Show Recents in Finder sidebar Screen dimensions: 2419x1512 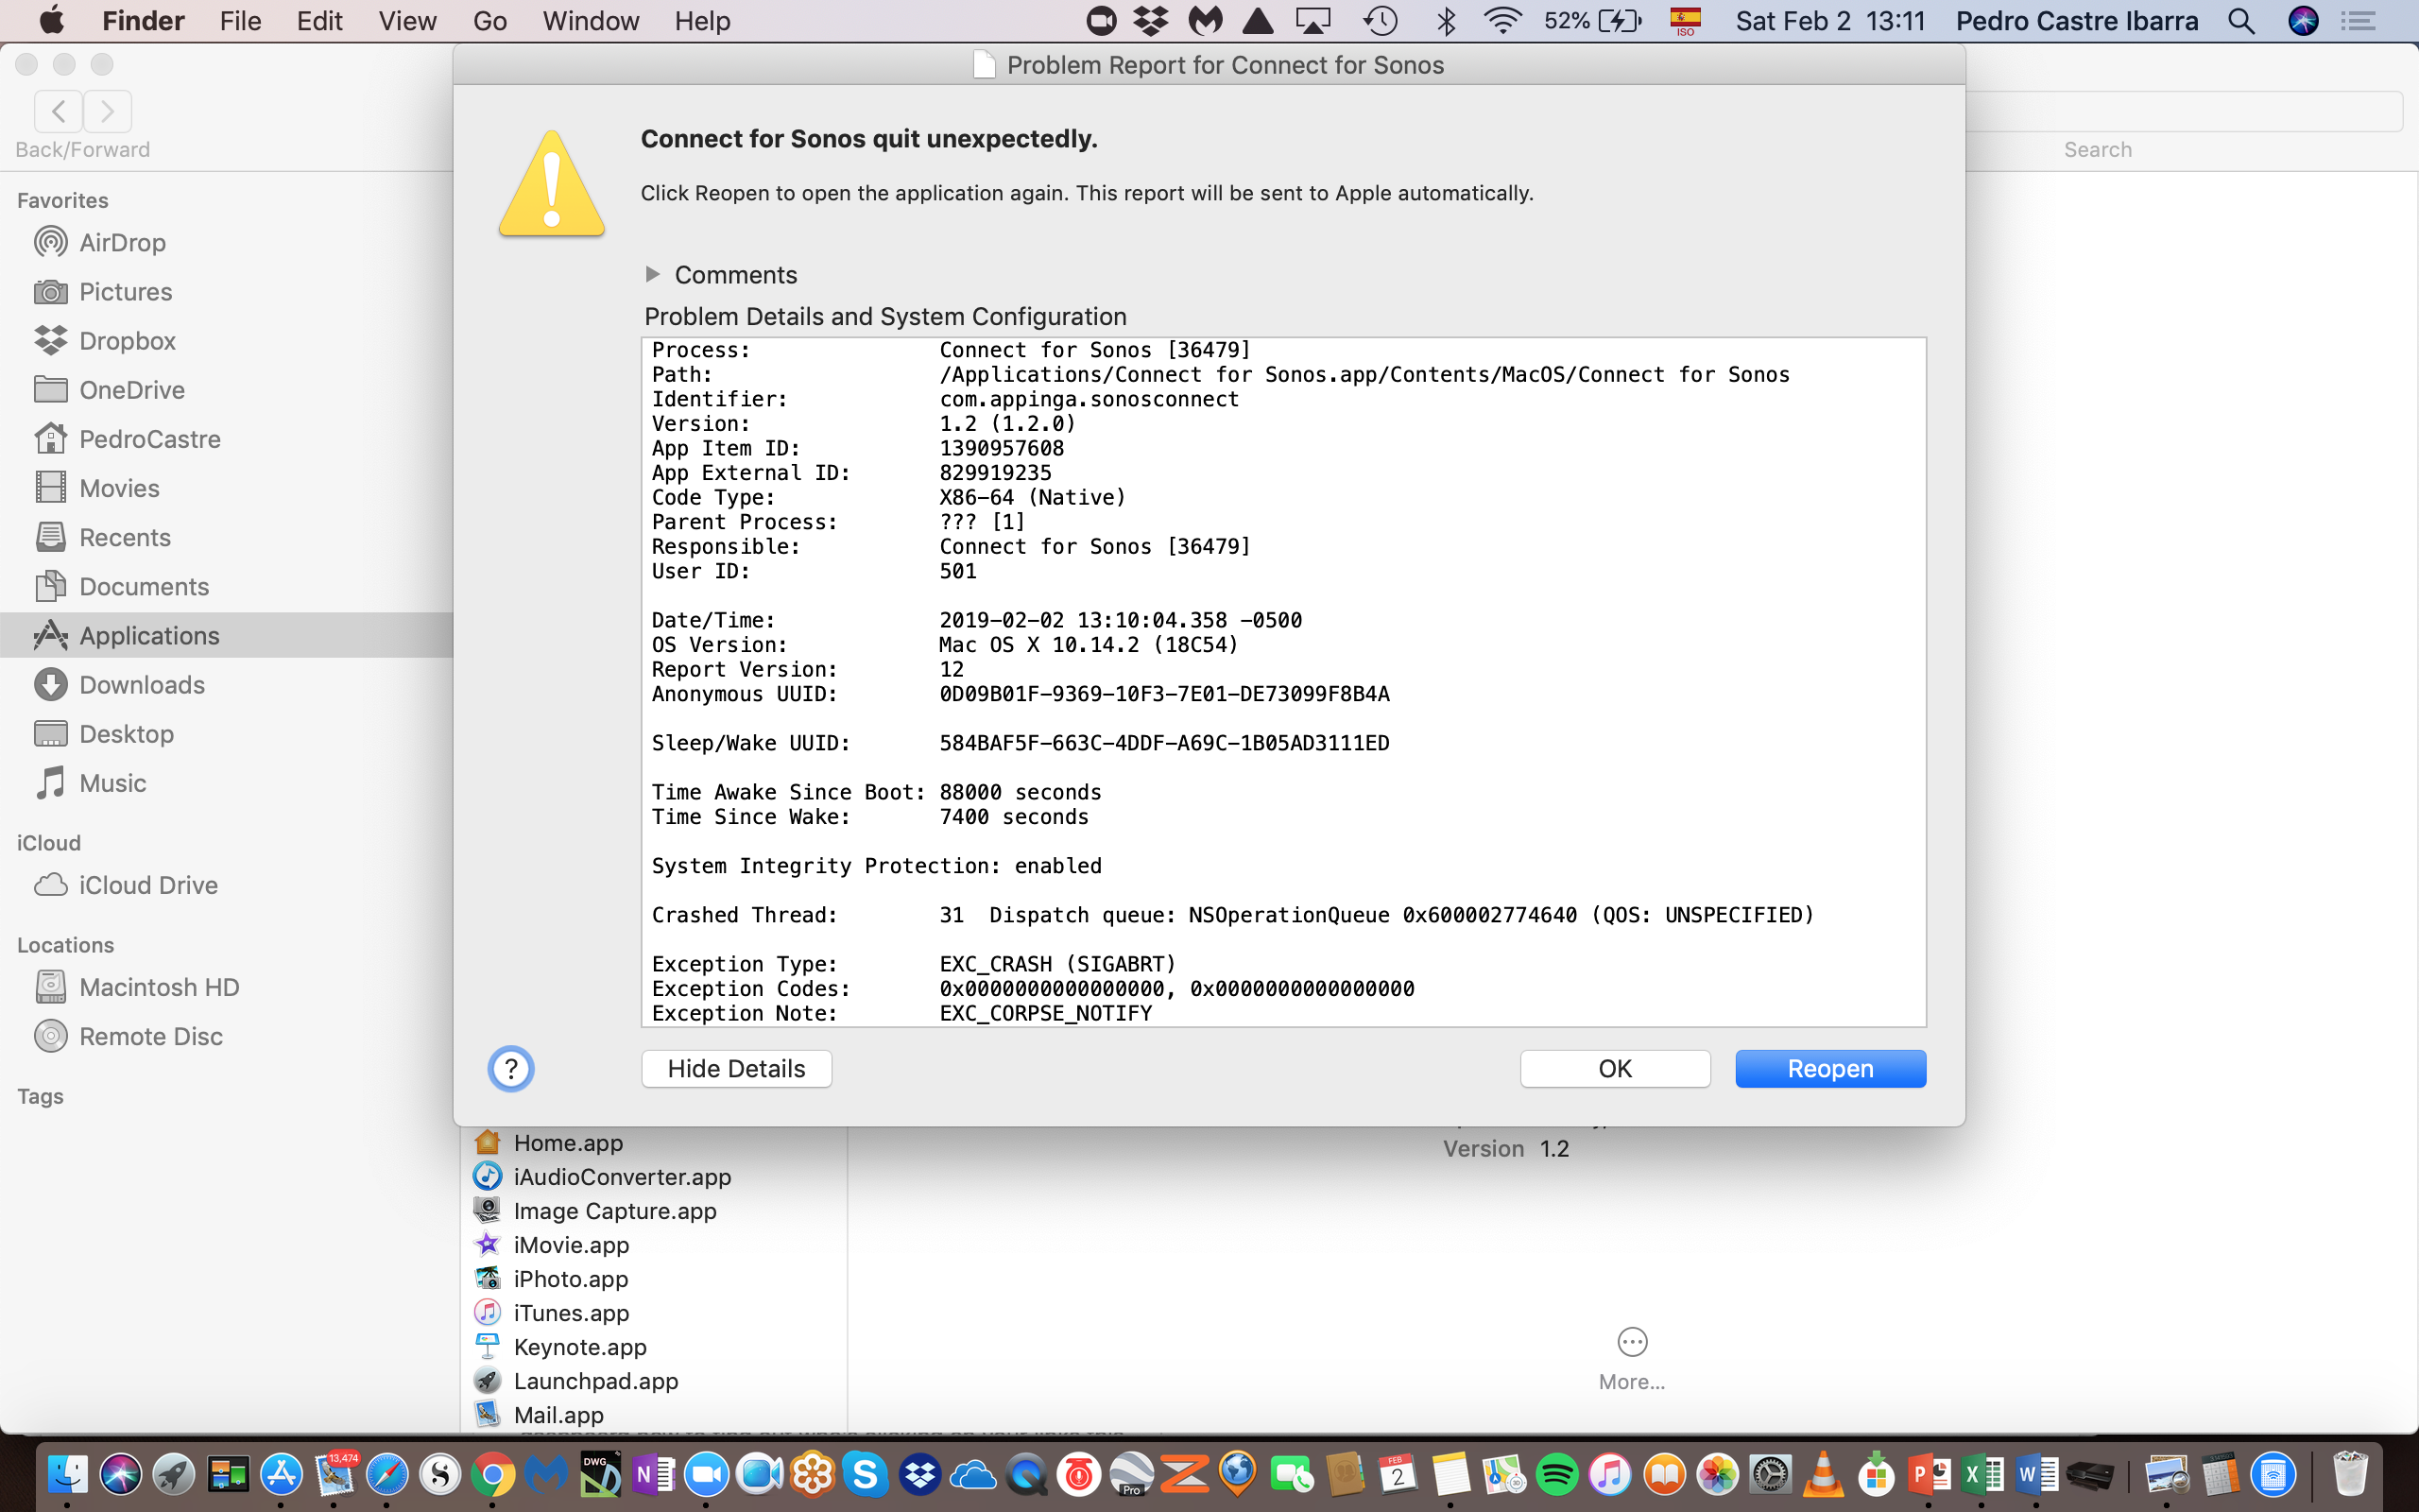pos(124,537)
